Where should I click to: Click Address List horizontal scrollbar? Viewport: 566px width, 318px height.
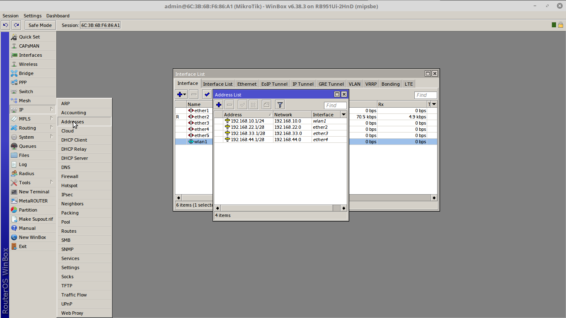click(x=281, y=208)
